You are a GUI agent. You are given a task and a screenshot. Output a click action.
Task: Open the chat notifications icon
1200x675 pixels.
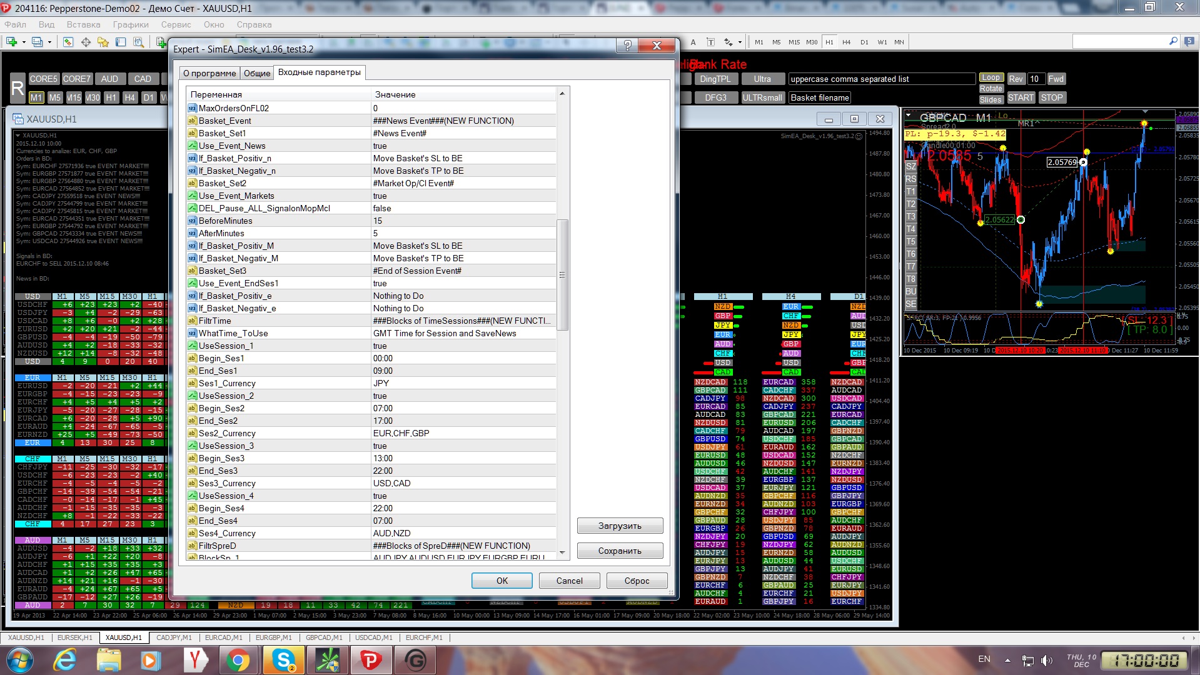pyautogui.click(x=1189, y=41)
